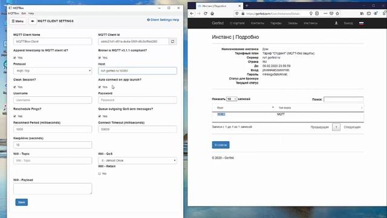
Task: Toggle the Will - Retain checkbox
Action: pos(100,174)
